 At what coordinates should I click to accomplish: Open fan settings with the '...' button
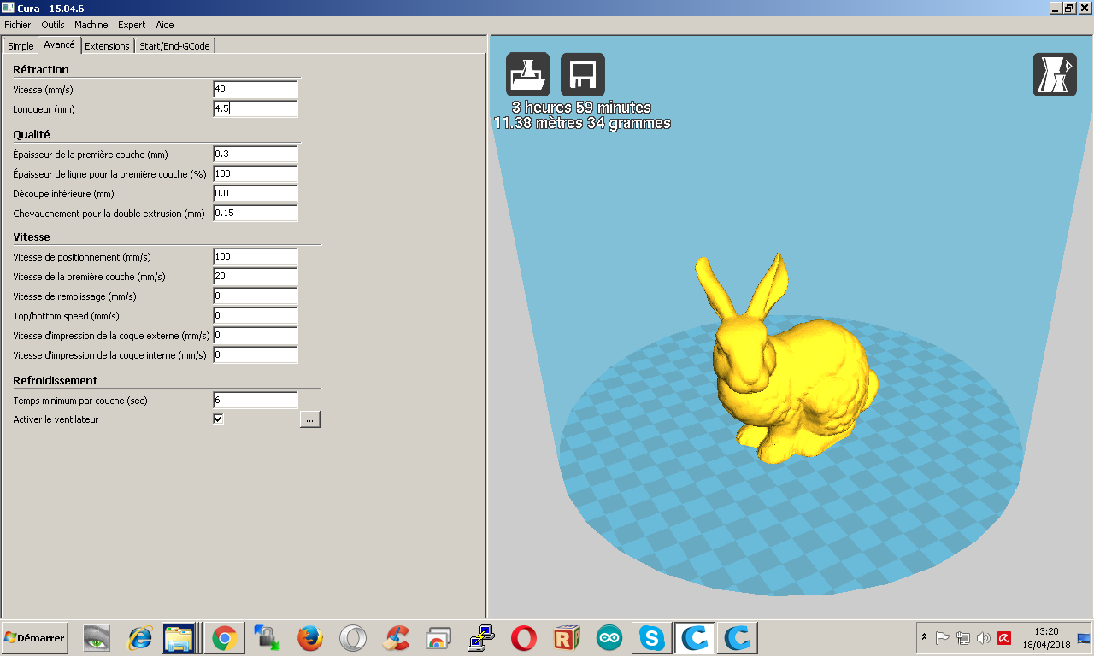tap(310, 419)
